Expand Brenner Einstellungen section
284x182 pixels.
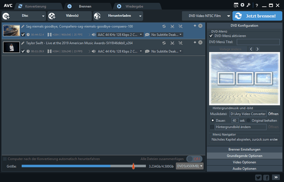coord(244,149)
